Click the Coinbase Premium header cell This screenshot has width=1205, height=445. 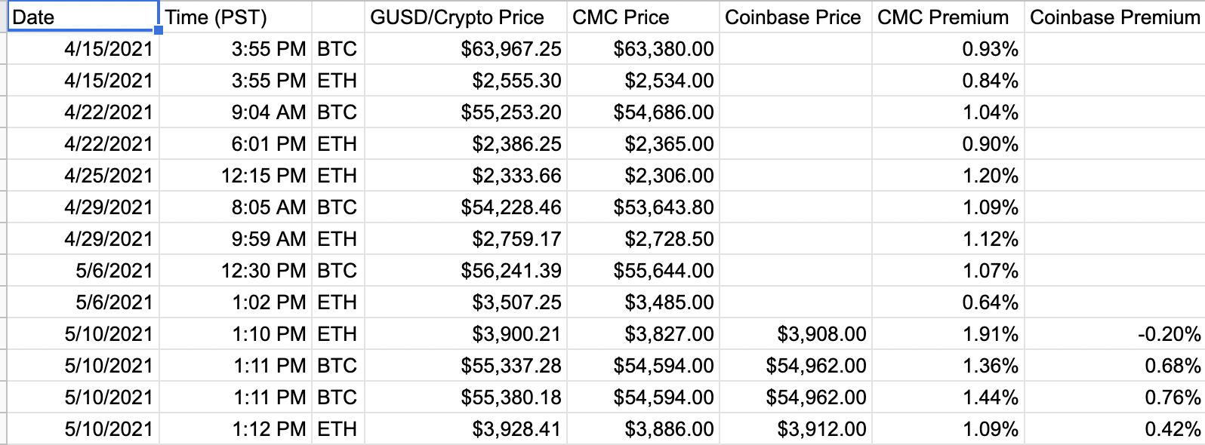click(1114, 17)
